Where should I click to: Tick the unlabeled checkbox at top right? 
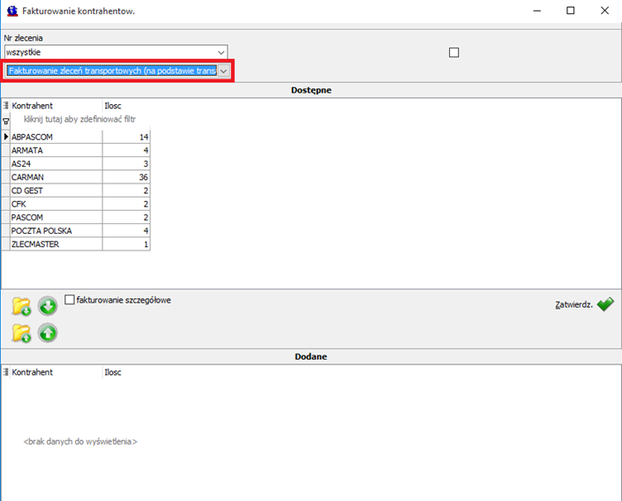(x=453, y=52)
